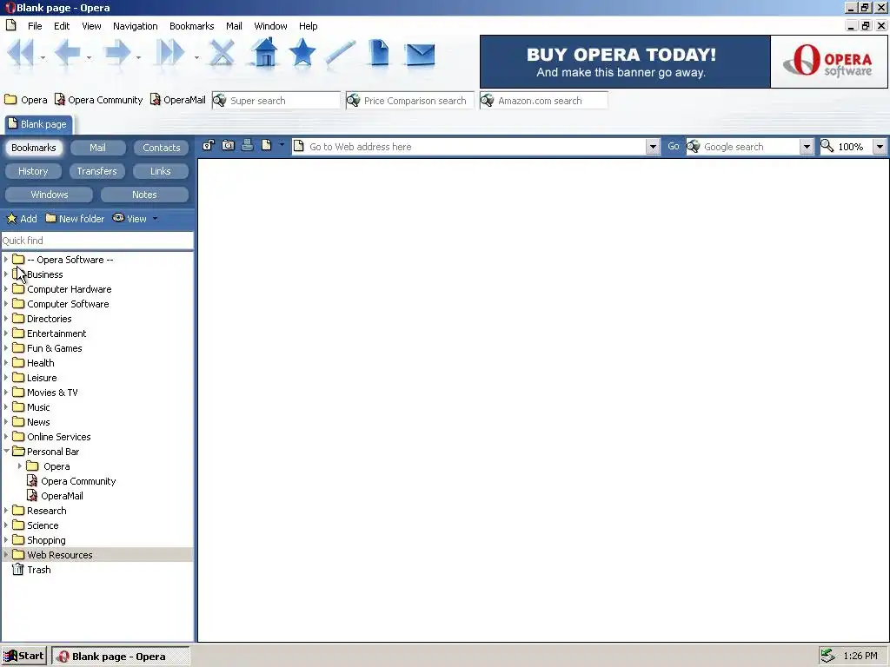Click the Google search icon
Image resolution: width=890 pixels, height=667 pixels.
pyautogui.click(x=693, y=147)
